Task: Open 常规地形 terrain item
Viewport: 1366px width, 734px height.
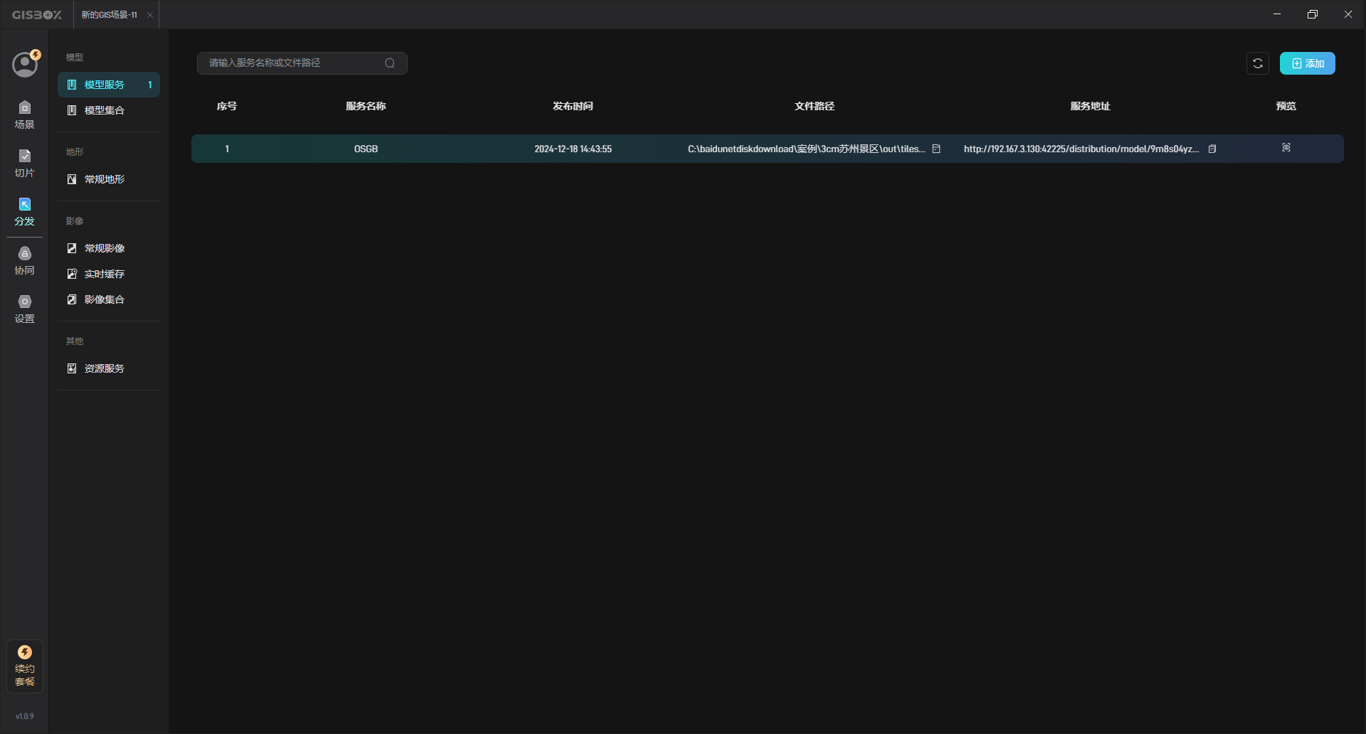Action: tap(105, 179)
